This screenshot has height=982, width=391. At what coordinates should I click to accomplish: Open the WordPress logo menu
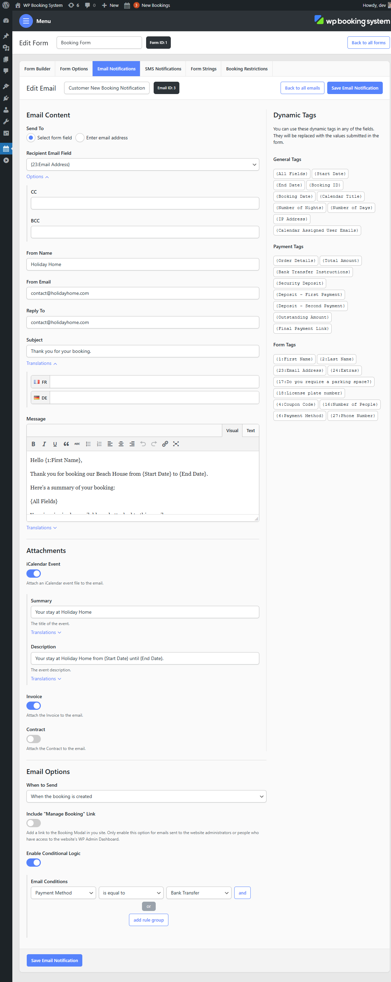click(6, 5)
